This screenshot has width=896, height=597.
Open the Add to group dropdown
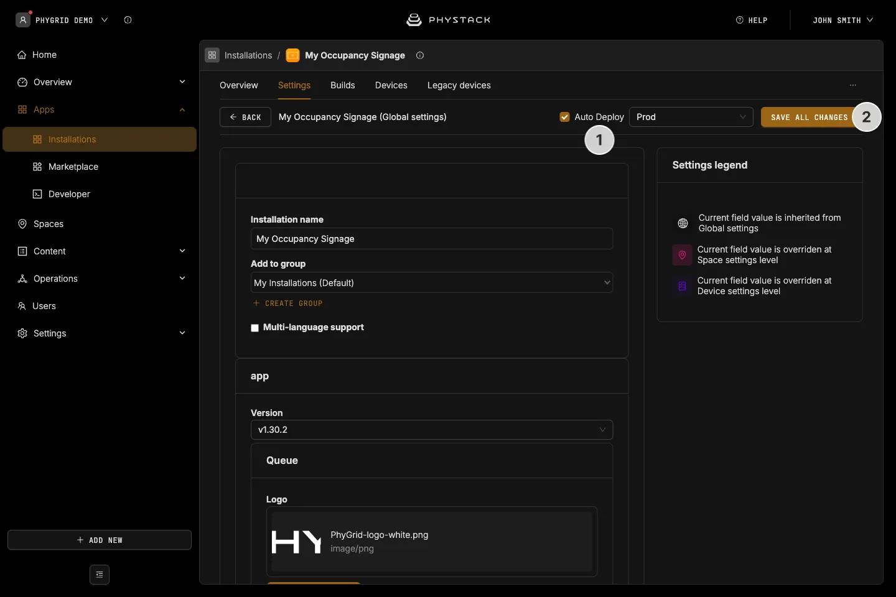pos(432,283)
